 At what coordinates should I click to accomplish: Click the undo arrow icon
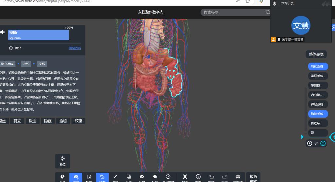coord(211,176)
